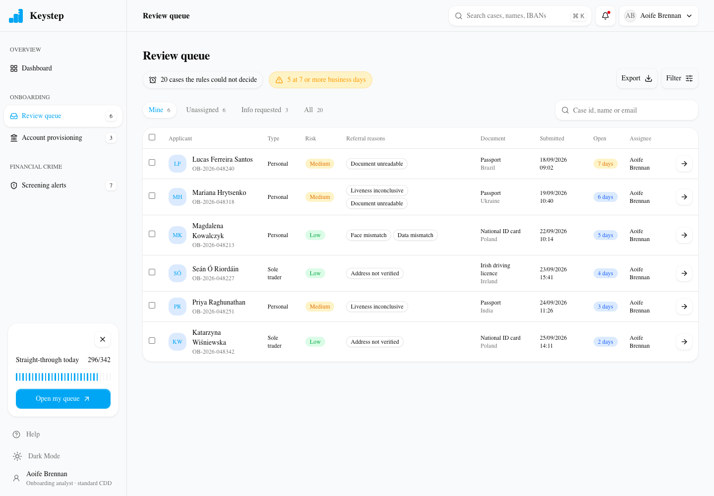The image size is (714, 496).
Task: Focus the global search cases field
Action: [x=520, y=16]
